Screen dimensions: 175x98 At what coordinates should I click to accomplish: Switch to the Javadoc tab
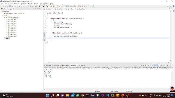(x=56, y=66)
